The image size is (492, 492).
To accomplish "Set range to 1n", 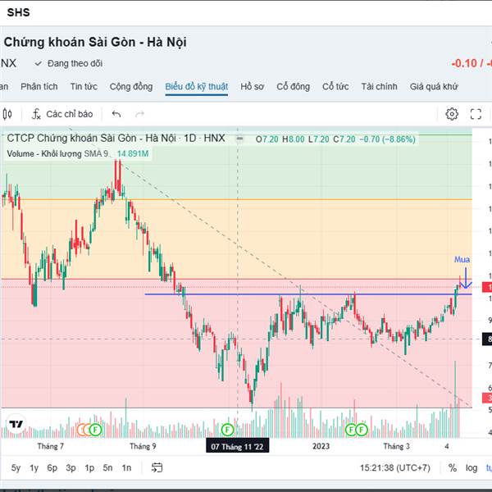I will 126,468.
